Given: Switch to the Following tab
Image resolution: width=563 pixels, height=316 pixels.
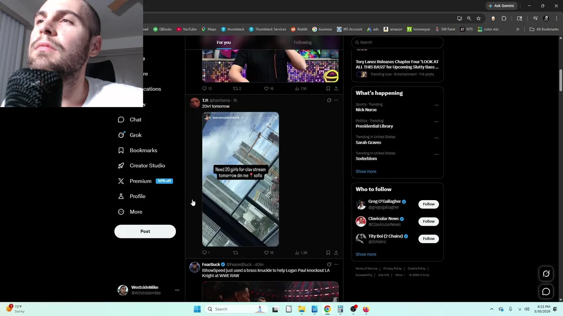Looking at the screenshot, I should coord(303,42).
